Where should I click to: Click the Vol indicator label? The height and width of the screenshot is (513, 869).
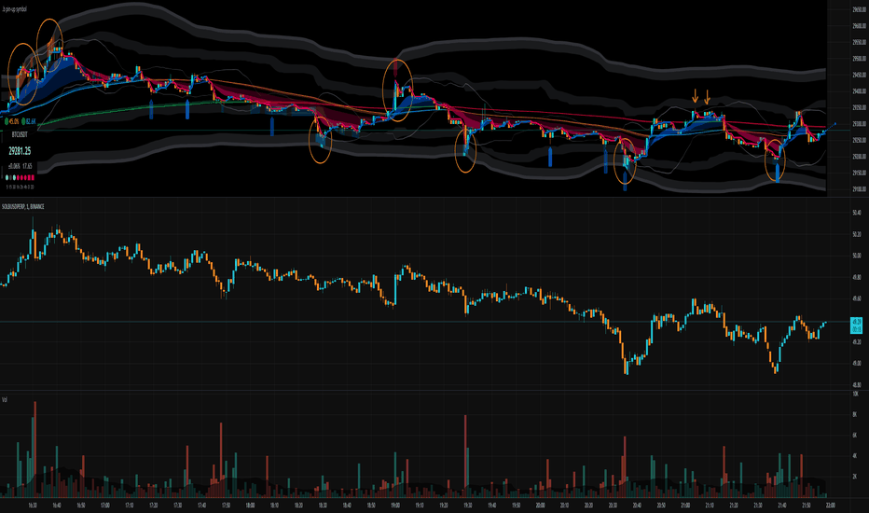pyautogui.click(x=5, y=399)
